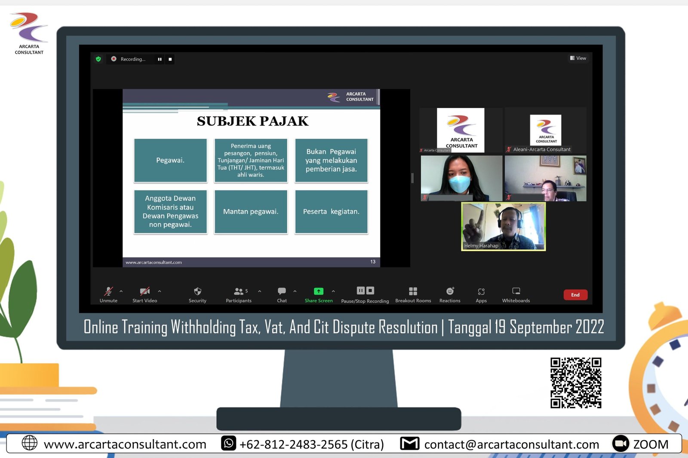Viewport: 688px width, 458px height.
Task: Expand the Share Screen options arrow
Action: tap(333, 291)
